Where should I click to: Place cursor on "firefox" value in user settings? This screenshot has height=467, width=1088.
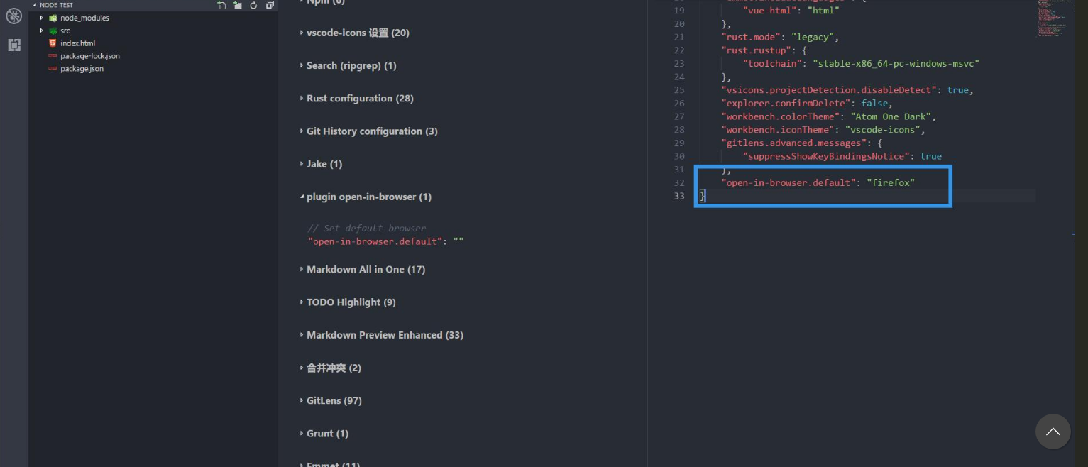point(891,182)
